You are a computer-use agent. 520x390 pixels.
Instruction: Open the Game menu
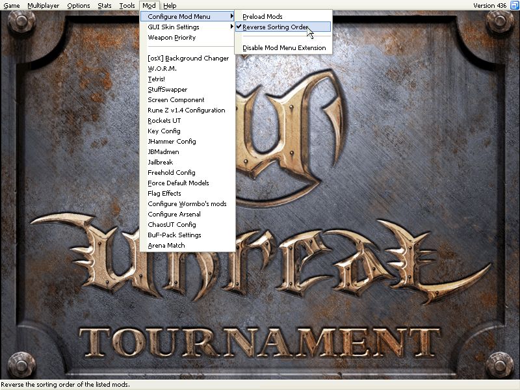pyautogui.click(x=11, y=5)
